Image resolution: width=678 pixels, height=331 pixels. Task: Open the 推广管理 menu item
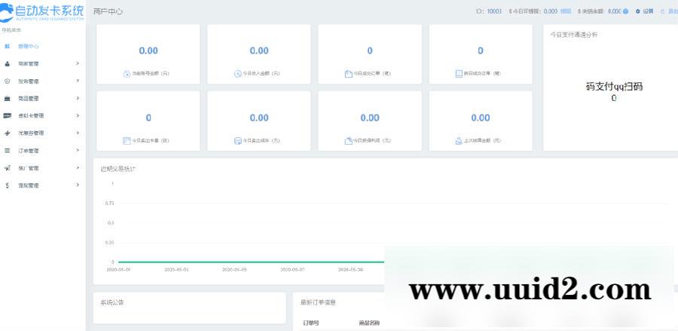[x=29, y=167]
